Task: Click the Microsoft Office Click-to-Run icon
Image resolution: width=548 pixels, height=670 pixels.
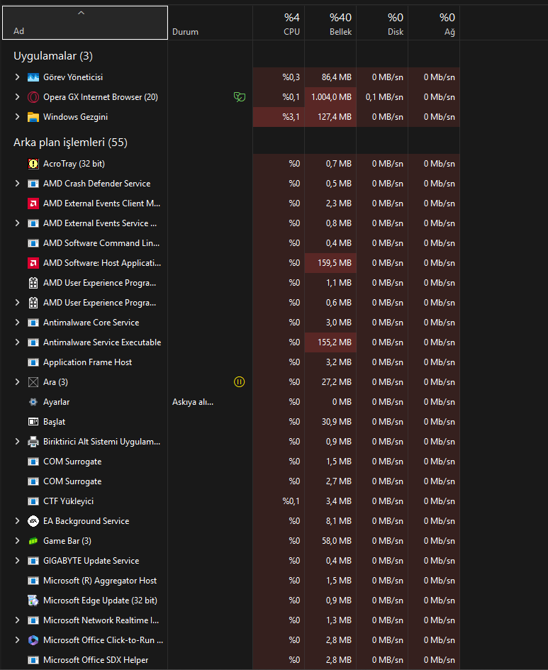Action: click(33, 640)
